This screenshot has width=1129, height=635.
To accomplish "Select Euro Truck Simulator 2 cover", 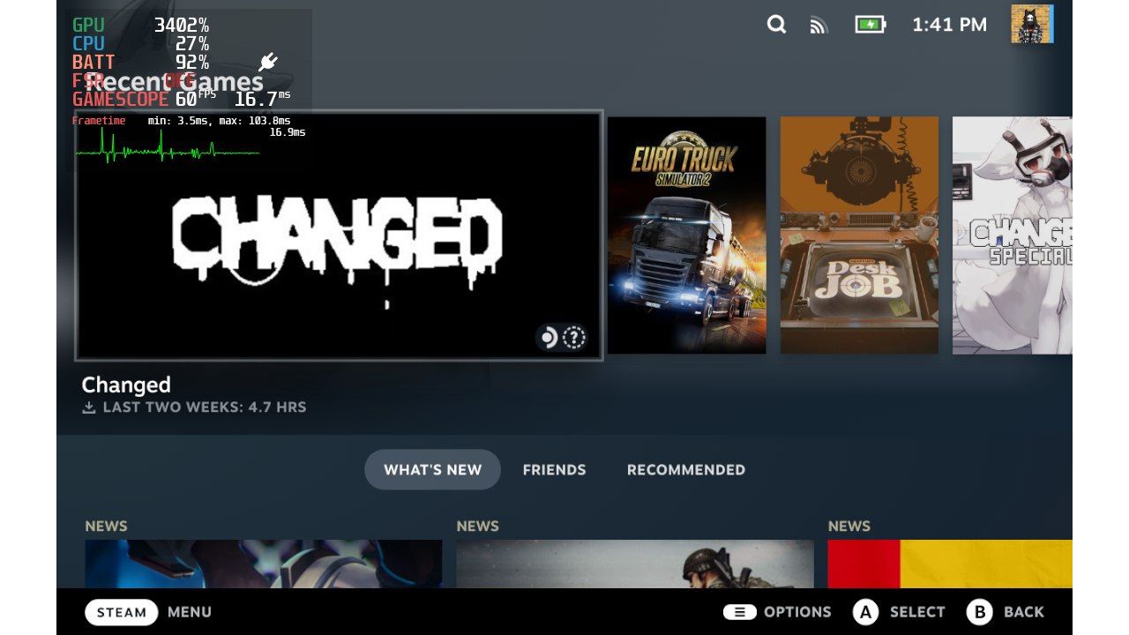I will click(x=687, y=235).
